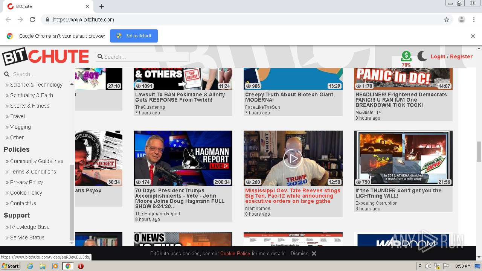Bookmark this page with the star icon
This screenshot has height=271, width=482.
(x=447, y=20)
